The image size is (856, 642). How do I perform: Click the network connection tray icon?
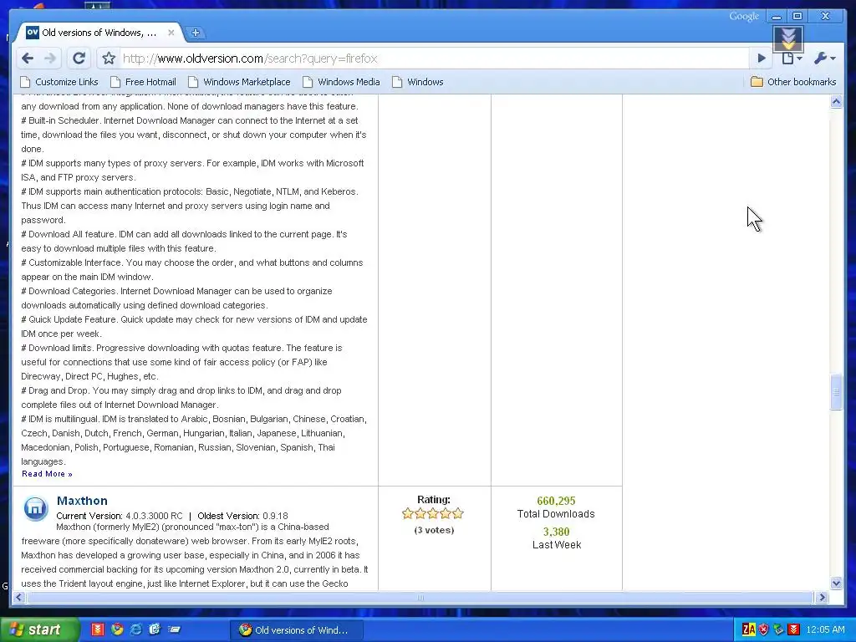(778, 629)
